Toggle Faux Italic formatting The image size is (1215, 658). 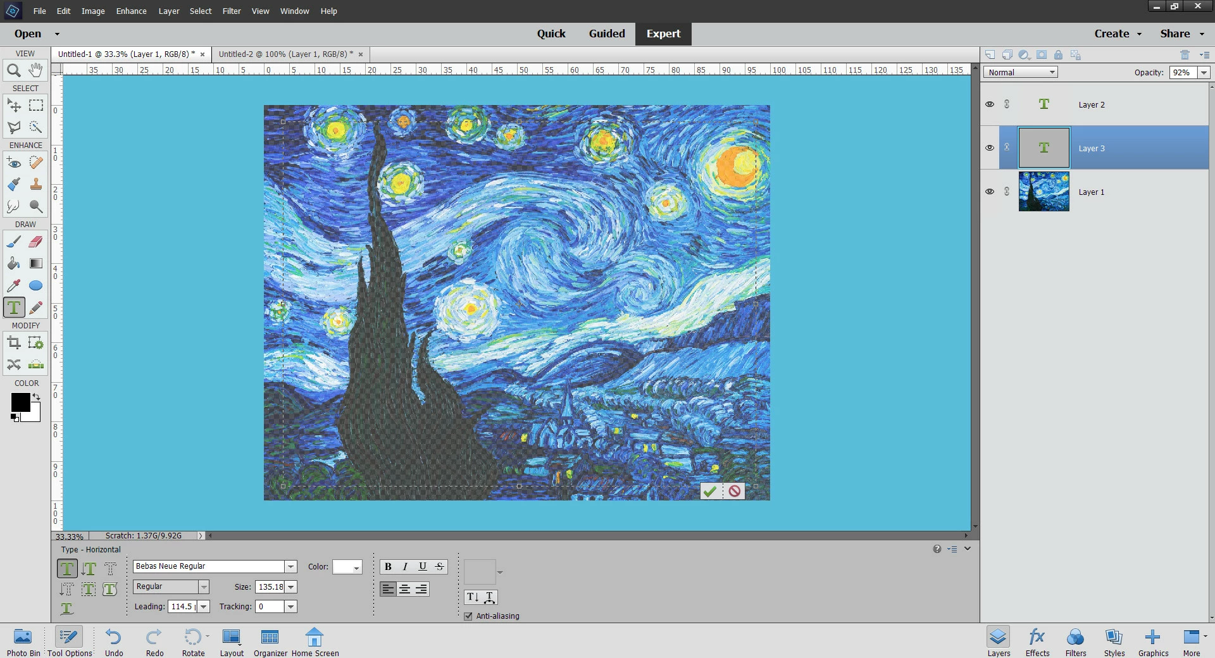click(x=405, y=567)
